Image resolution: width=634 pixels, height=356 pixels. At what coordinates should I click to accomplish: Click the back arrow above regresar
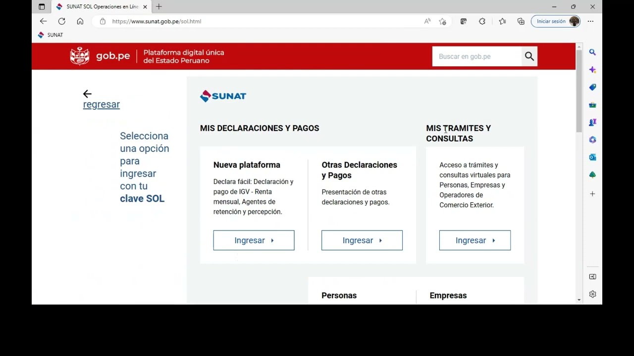pyautogui.click(x=87, y=93)
